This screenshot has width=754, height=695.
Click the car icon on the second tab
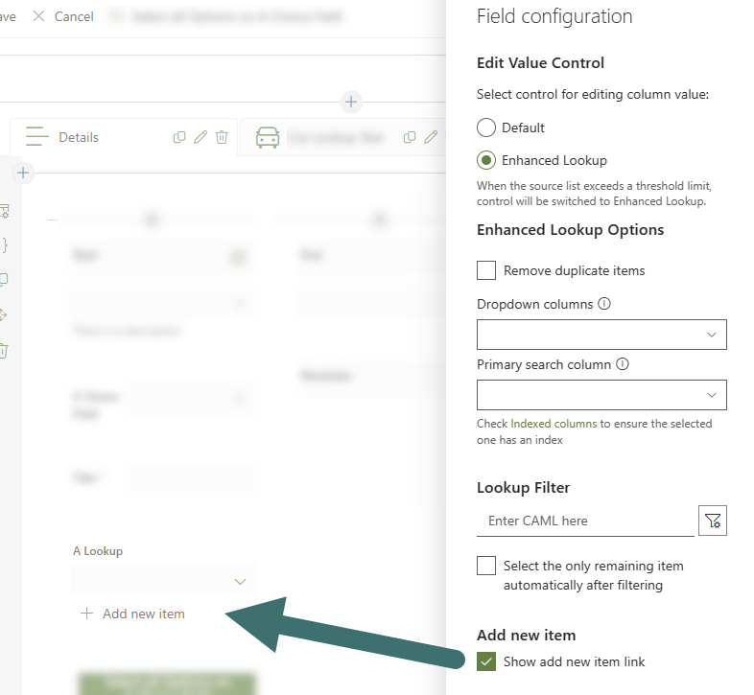click(267, 138)
